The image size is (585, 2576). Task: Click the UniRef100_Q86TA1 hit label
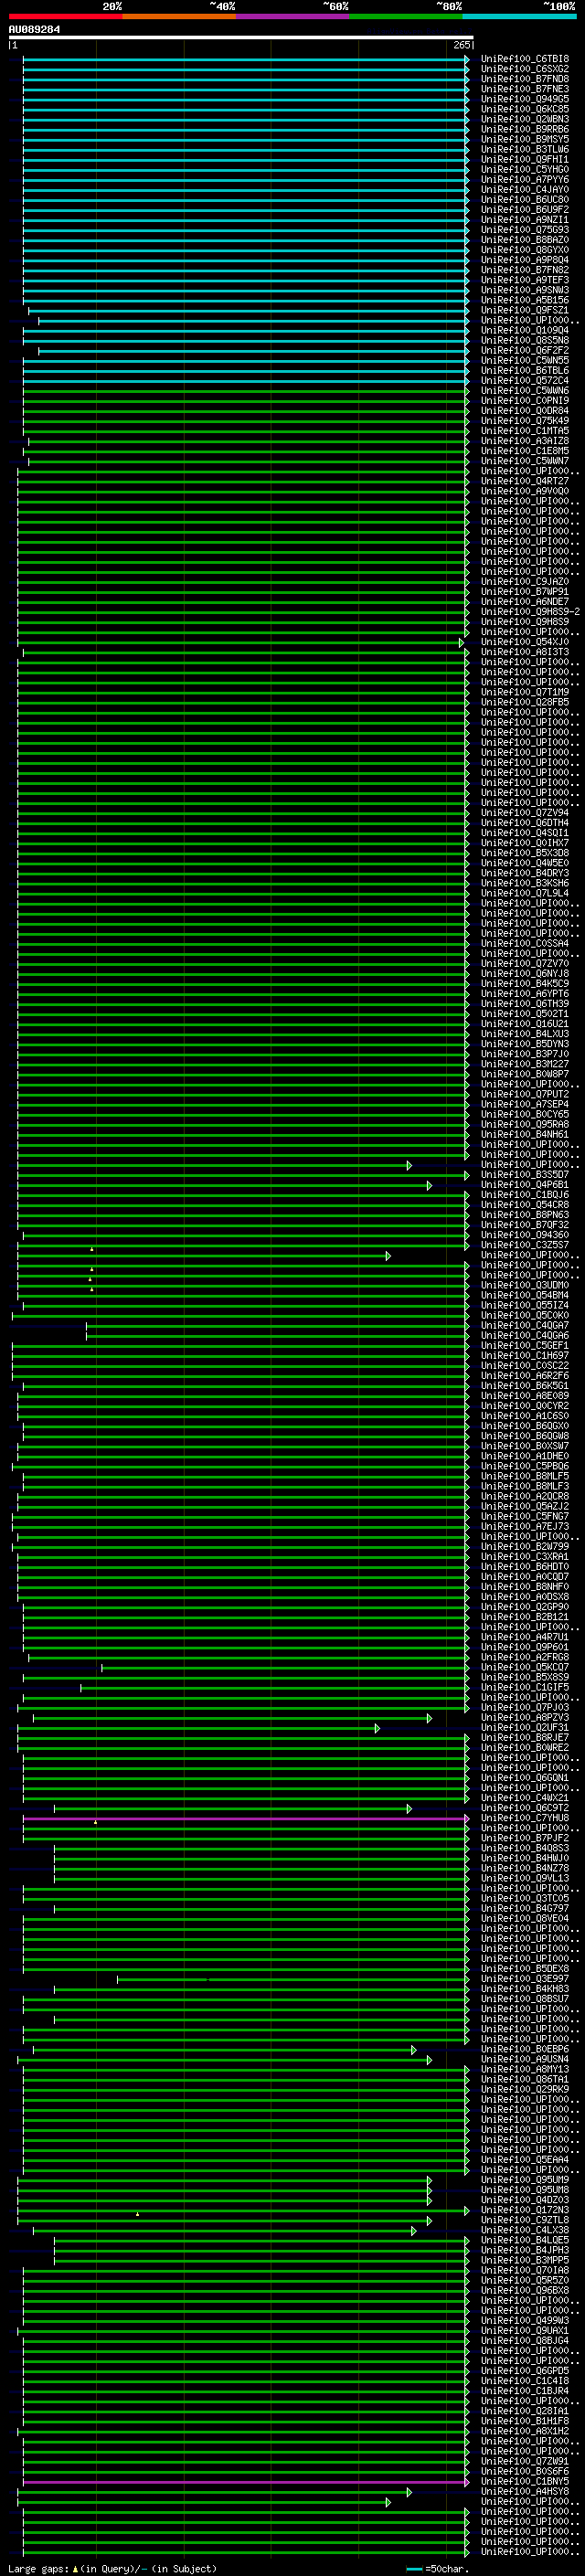click(x=525, y=2079)
